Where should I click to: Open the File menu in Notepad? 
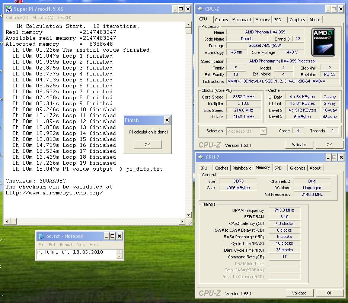(41, 245)
